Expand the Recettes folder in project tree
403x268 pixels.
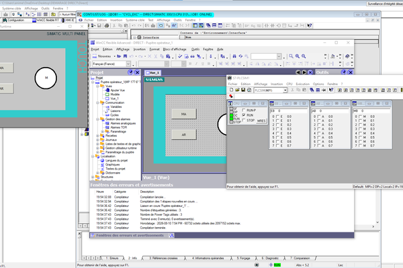tap(97, 135)
